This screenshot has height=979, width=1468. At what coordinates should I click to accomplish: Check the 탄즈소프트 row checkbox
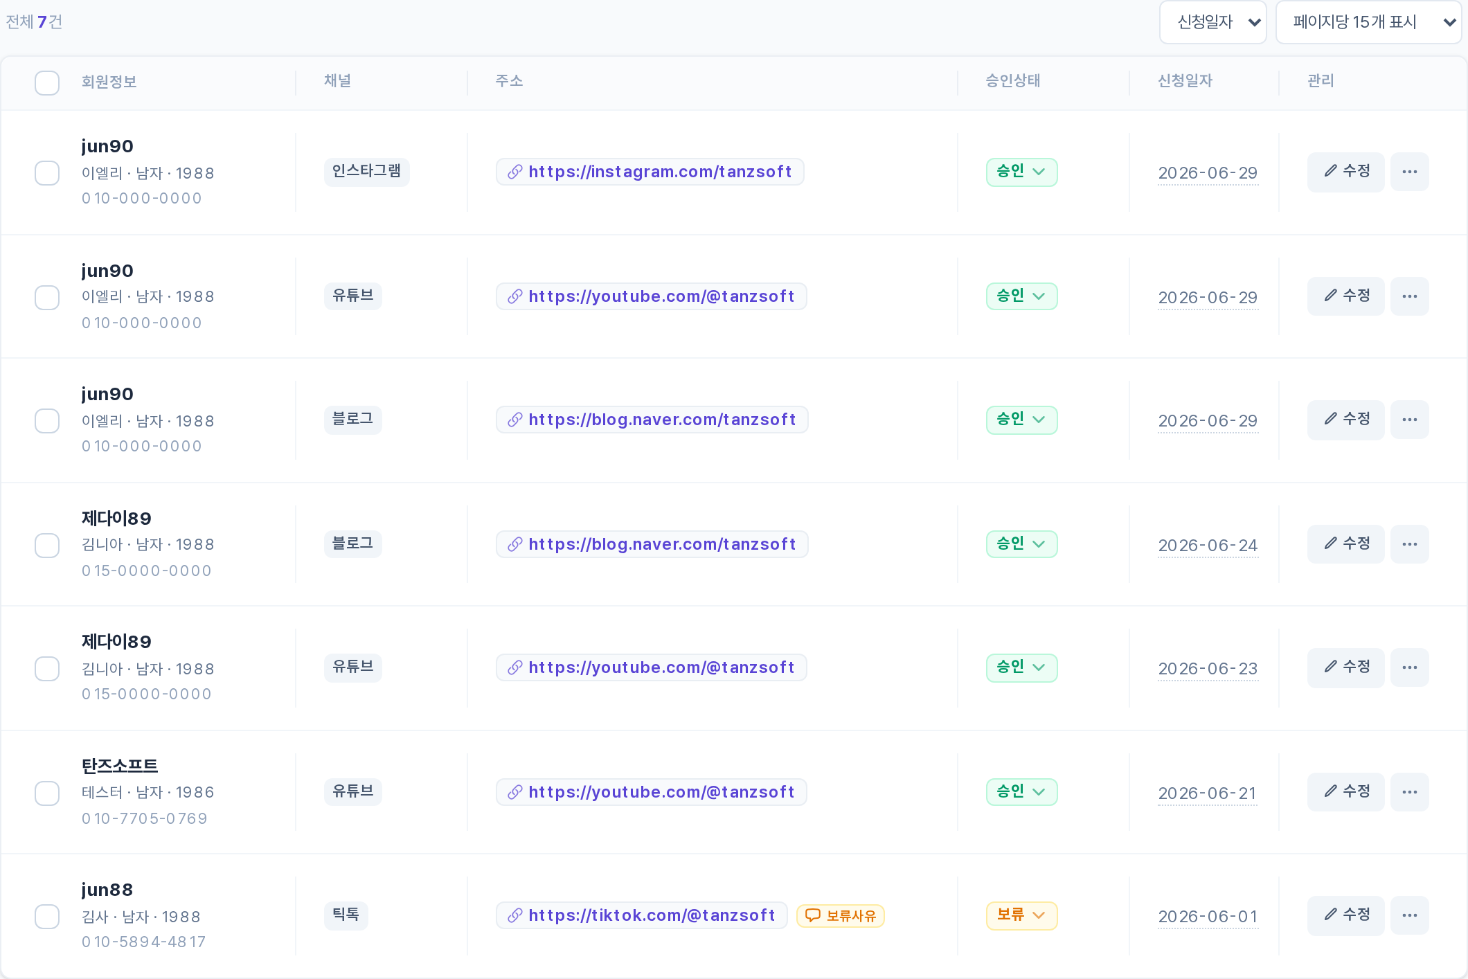point(47,793)
